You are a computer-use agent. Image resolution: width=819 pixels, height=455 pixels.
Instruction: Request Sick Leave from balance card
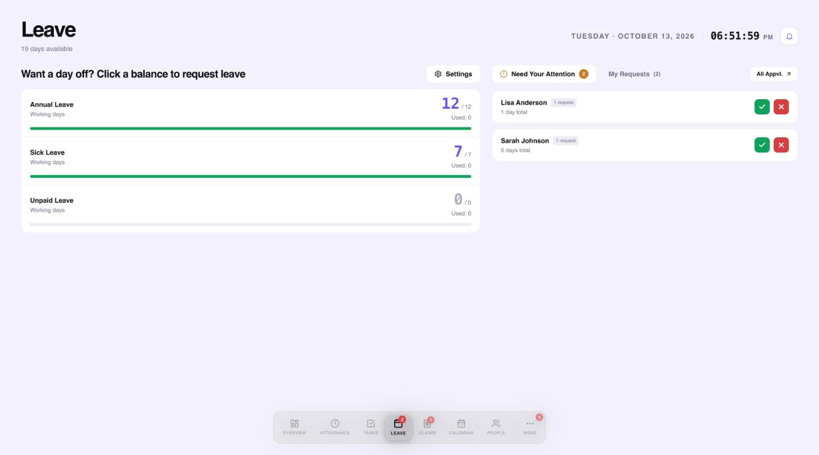pyautogui.click(x=251, y=161)
